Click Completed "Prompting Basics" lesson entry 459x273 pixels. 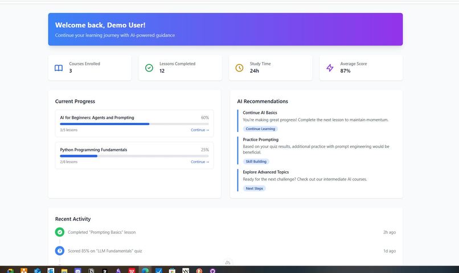(101, 232)
